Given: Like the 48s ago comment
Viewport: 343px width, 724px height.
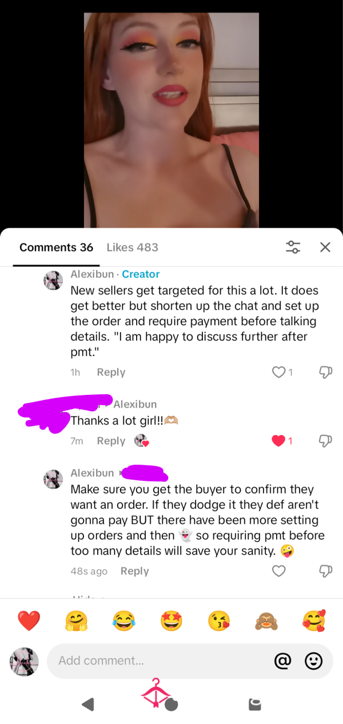Looking at the screenshot, I should coord(278,571).
